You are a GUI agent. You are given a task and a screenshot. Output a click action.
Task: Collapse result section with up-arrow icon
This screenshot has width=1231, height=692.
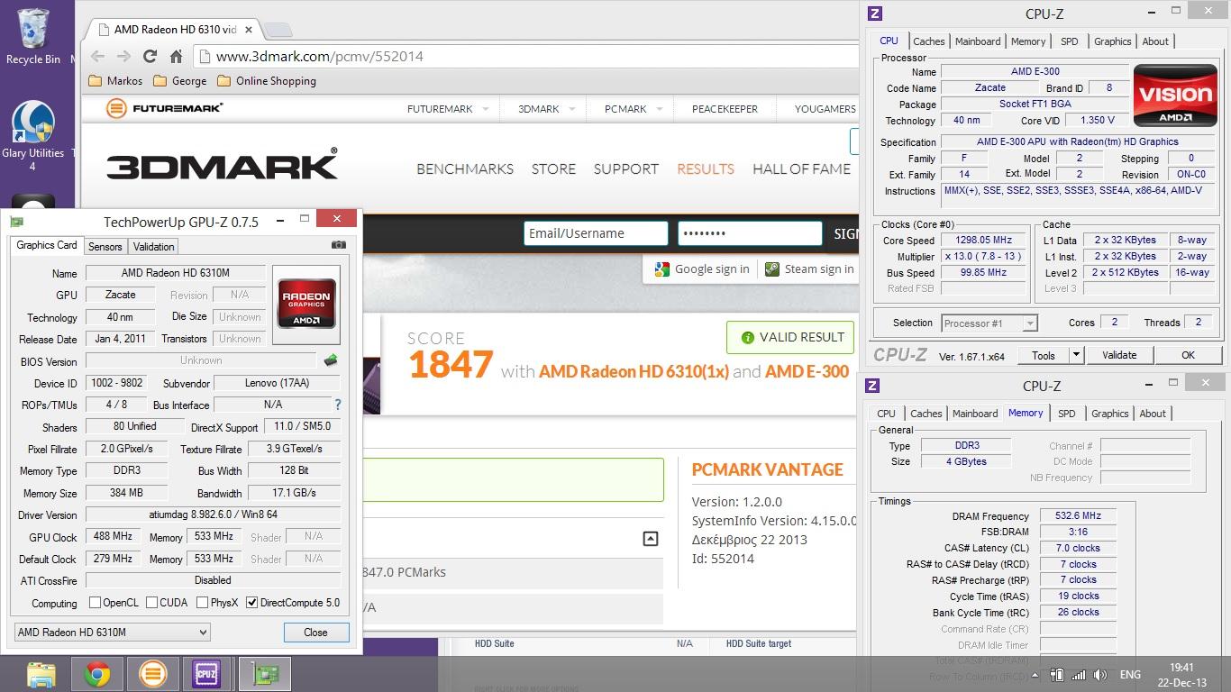(650, 539)
